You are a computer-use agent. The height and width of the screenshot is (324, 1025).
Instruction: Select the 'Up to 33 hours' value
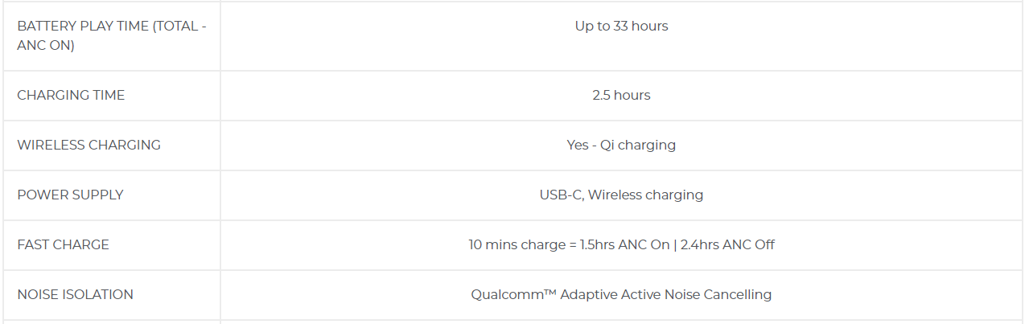tap(621, 26)
